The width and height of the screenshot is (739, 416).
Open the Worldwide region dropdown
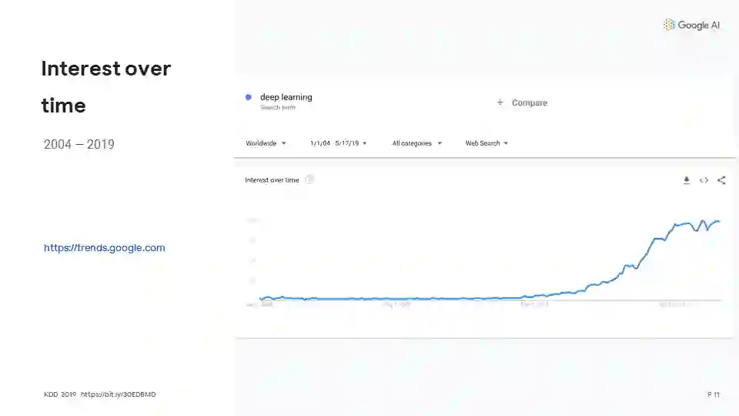[266, 143]
